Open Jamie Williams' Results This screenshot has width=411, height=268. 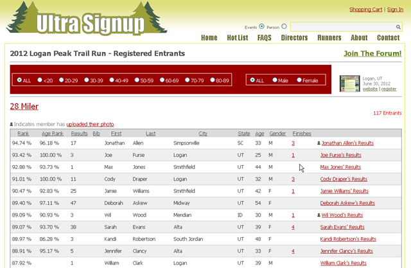(344, 191)
